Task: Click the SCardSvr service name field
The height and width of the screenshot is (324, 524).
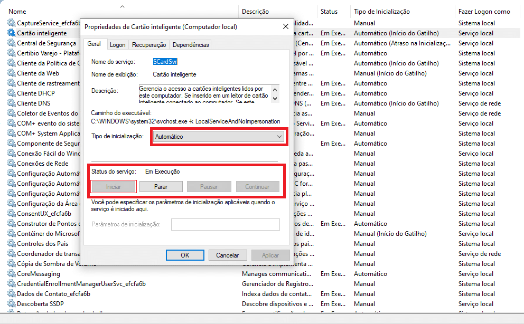Action: (165, 62)
